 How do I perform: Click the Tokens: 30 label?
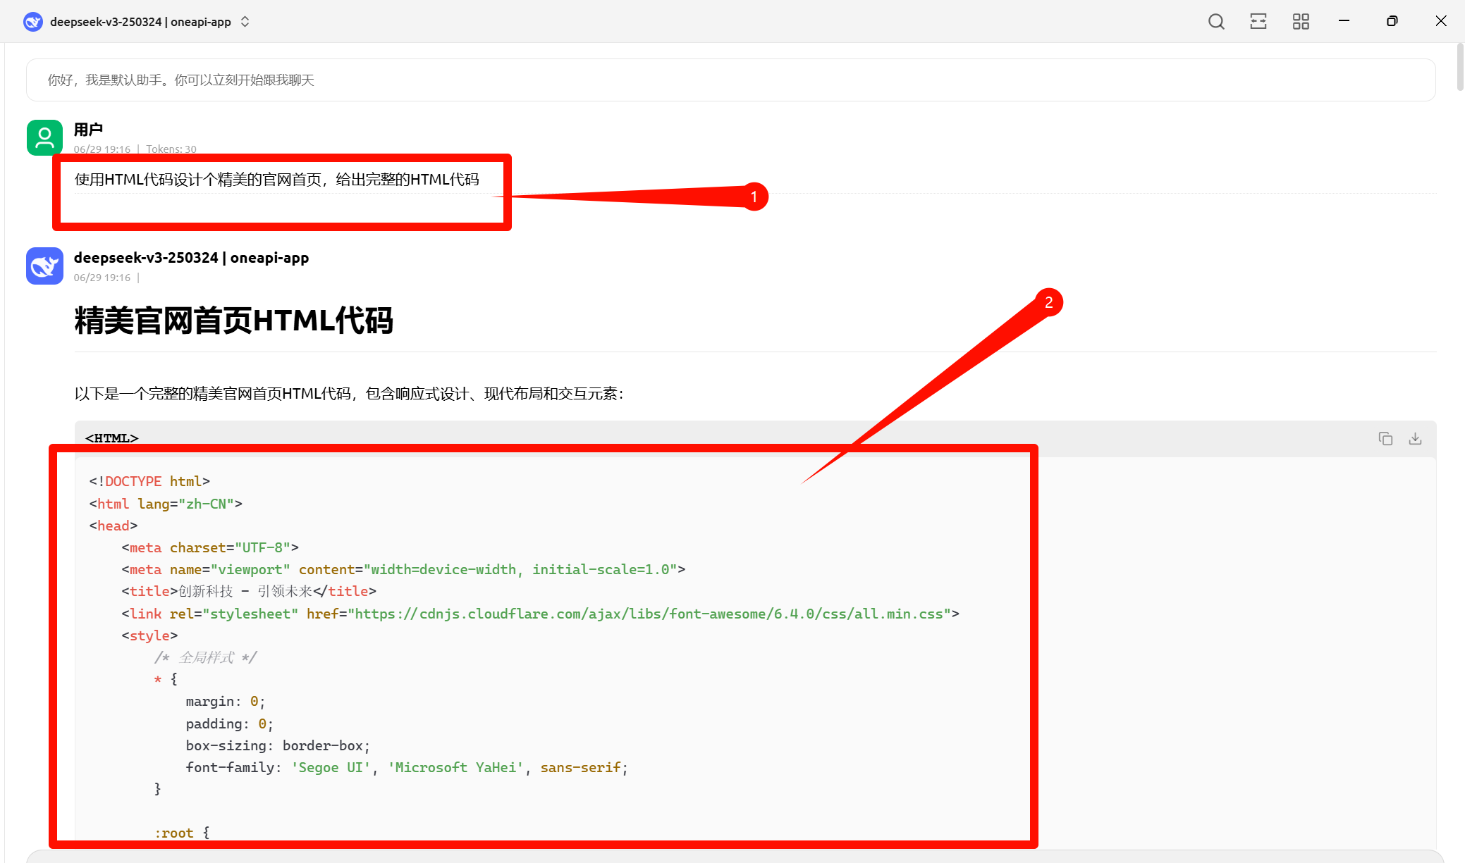click(171, 149)
